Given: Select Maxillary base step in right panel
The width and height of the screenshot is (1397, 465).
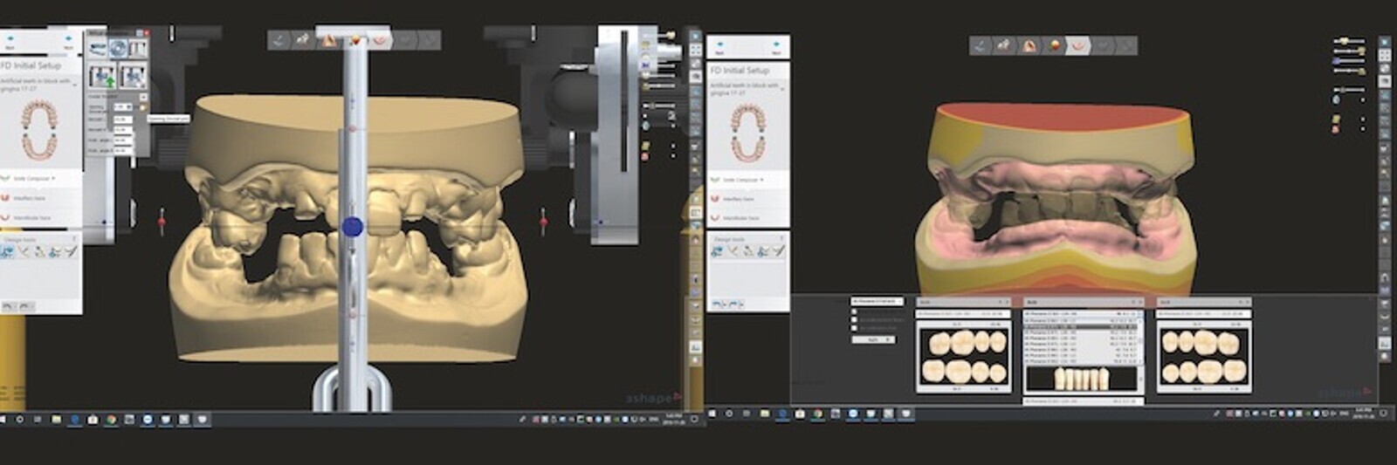Looking at the screenshot, I should 739,199.
